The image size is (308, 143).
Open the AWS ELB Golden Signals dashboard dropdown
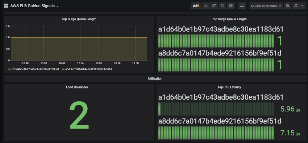pyautogui.click(x=34, y=6)
